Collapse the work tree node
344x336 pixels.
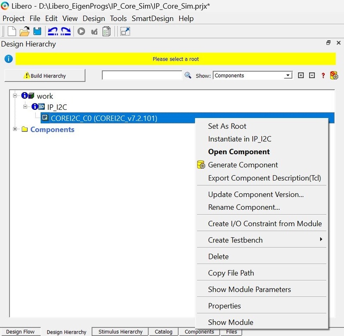tap(15, 96)
